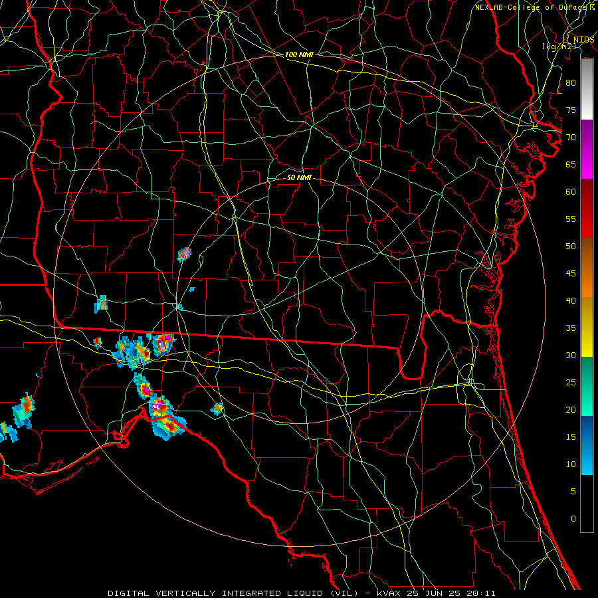Image resolution: width=598 pixels, height=598 pixels.
Task: Click the legend value "40"
Action: (571, 300)
